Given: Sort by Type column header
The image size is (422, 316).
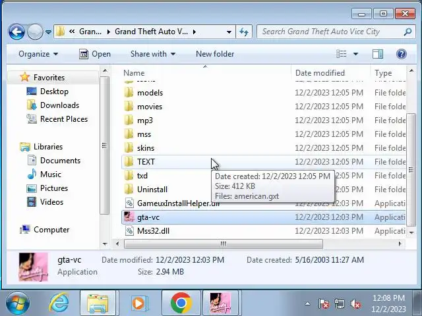Looking at the screenshot, I should [x=388, y=73].
